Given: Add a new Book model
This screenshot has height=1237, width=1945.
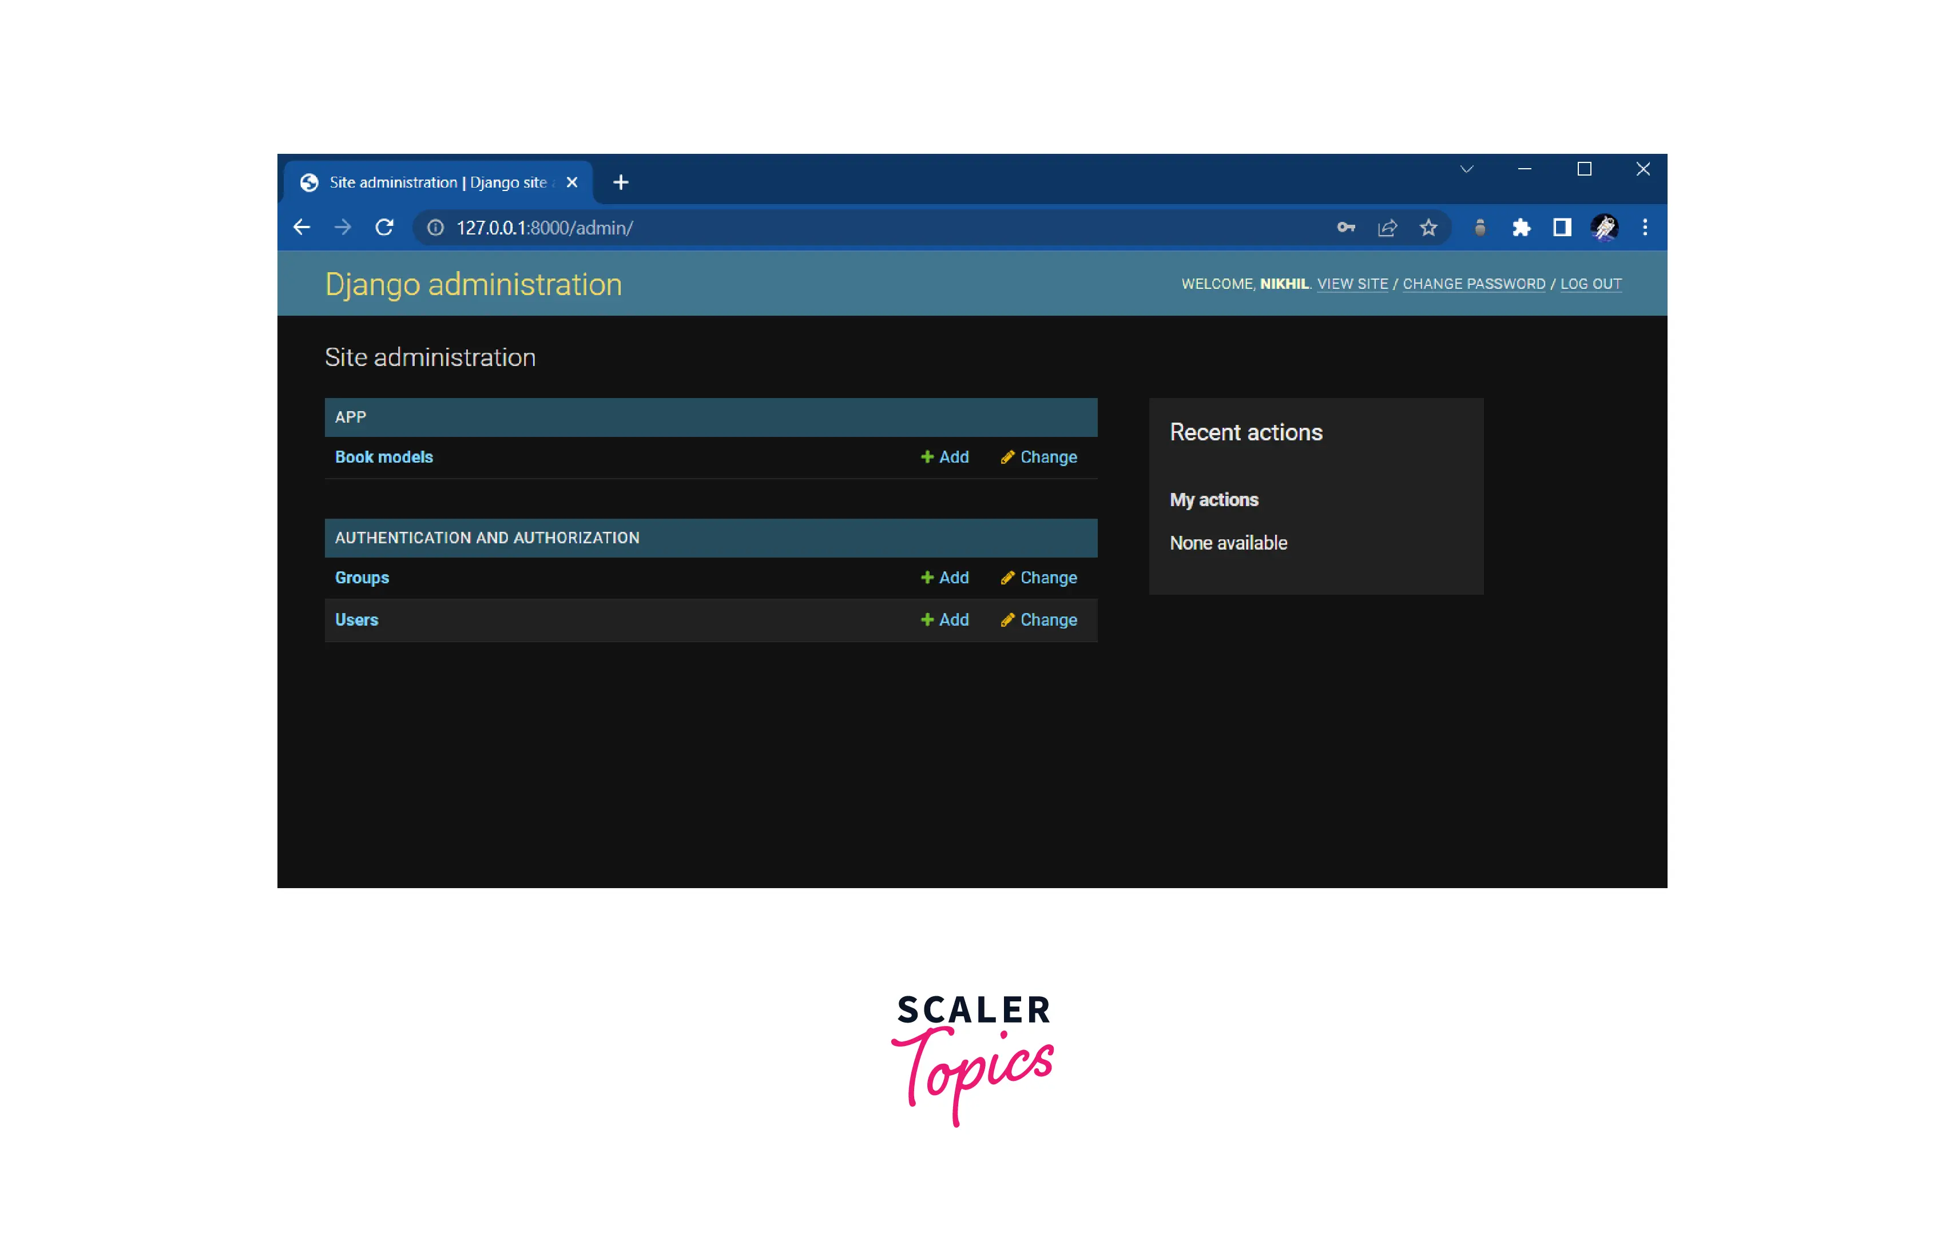Looking at the screenshot, I should (x=944, y=457).
